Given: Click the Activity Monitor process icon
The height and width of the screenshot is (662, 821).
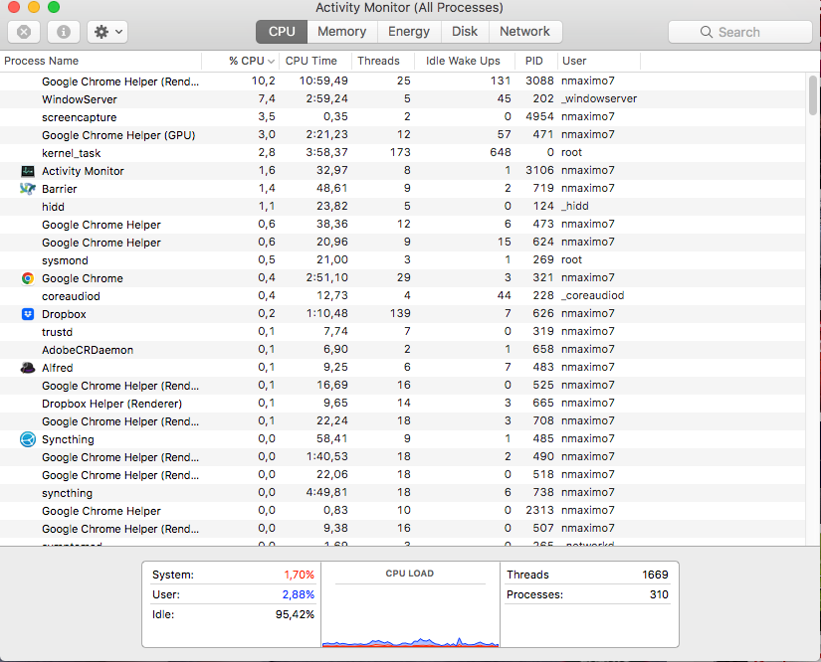Looking at the screenshot, I should point(27,170).
